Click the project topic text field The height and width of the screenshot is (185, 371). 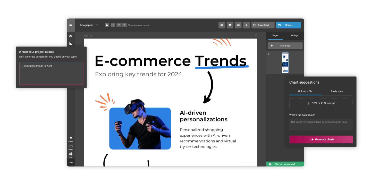click(x=51, y=73)
